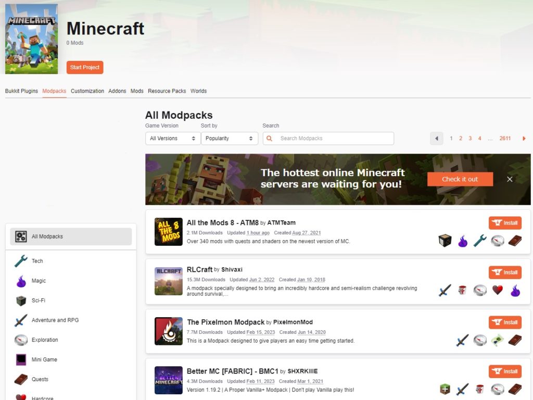533x400 pixels.
Task: Open All the Mods 8 thumbnail
Action: (168, 232)
